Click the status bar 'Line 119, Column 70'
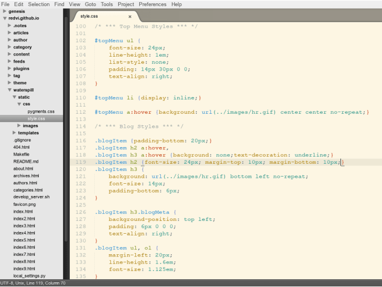Image resolution: width=382 pixels, height=287 pixels. coord(46,283)
